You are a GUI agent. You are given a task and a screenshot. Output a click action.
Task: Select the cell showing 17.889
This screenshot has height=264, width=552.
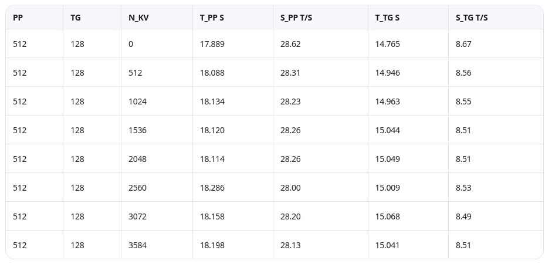click(212, 44)
